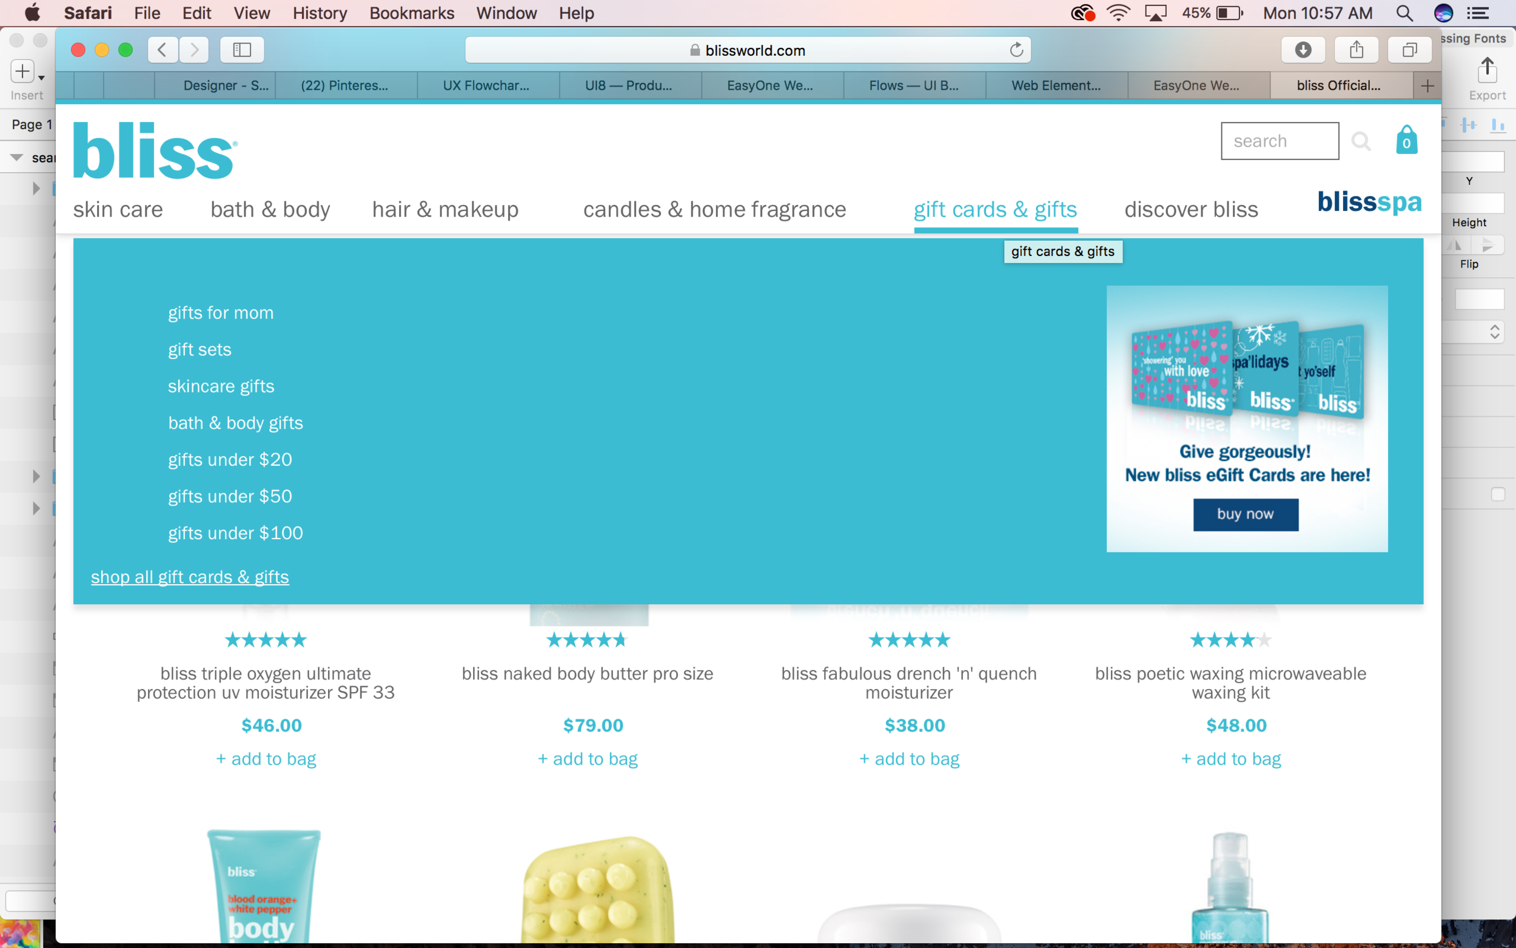
Task: Open the bath & body navigation item
Action: (270, 209)
